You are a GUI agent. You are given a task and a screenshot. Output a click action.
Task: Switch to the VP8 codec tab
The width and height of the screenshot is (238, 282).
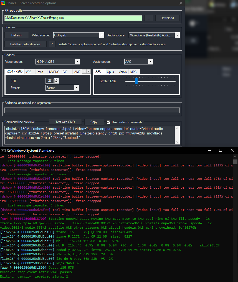coord(29,71)
